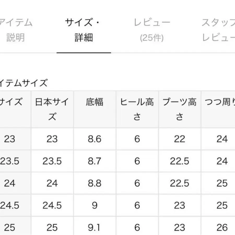
Task: Open the レビュー (25件) tab
Action: [152, 30]
